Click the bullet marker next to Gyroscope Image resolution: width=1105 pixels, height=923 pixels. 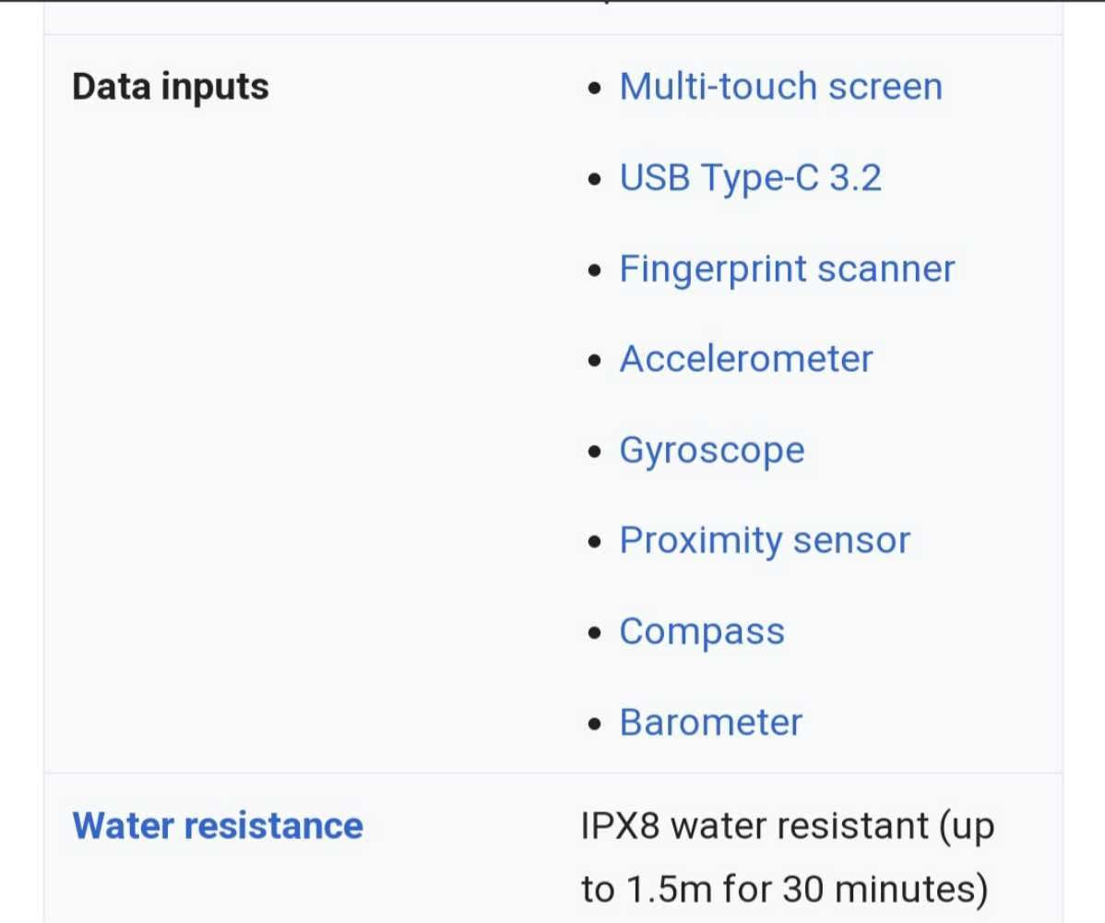(597, 453)
